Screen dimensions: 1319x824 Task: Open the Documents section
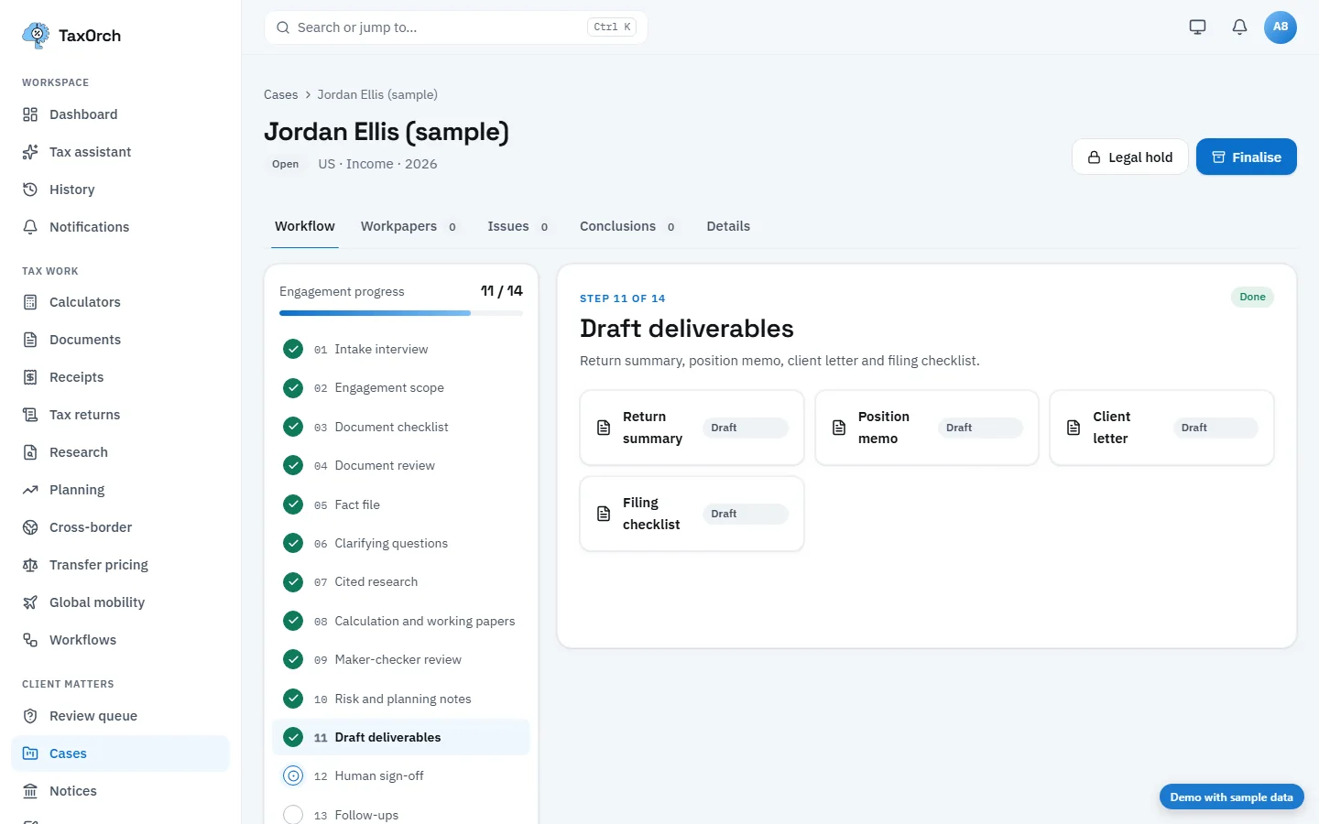120,340
